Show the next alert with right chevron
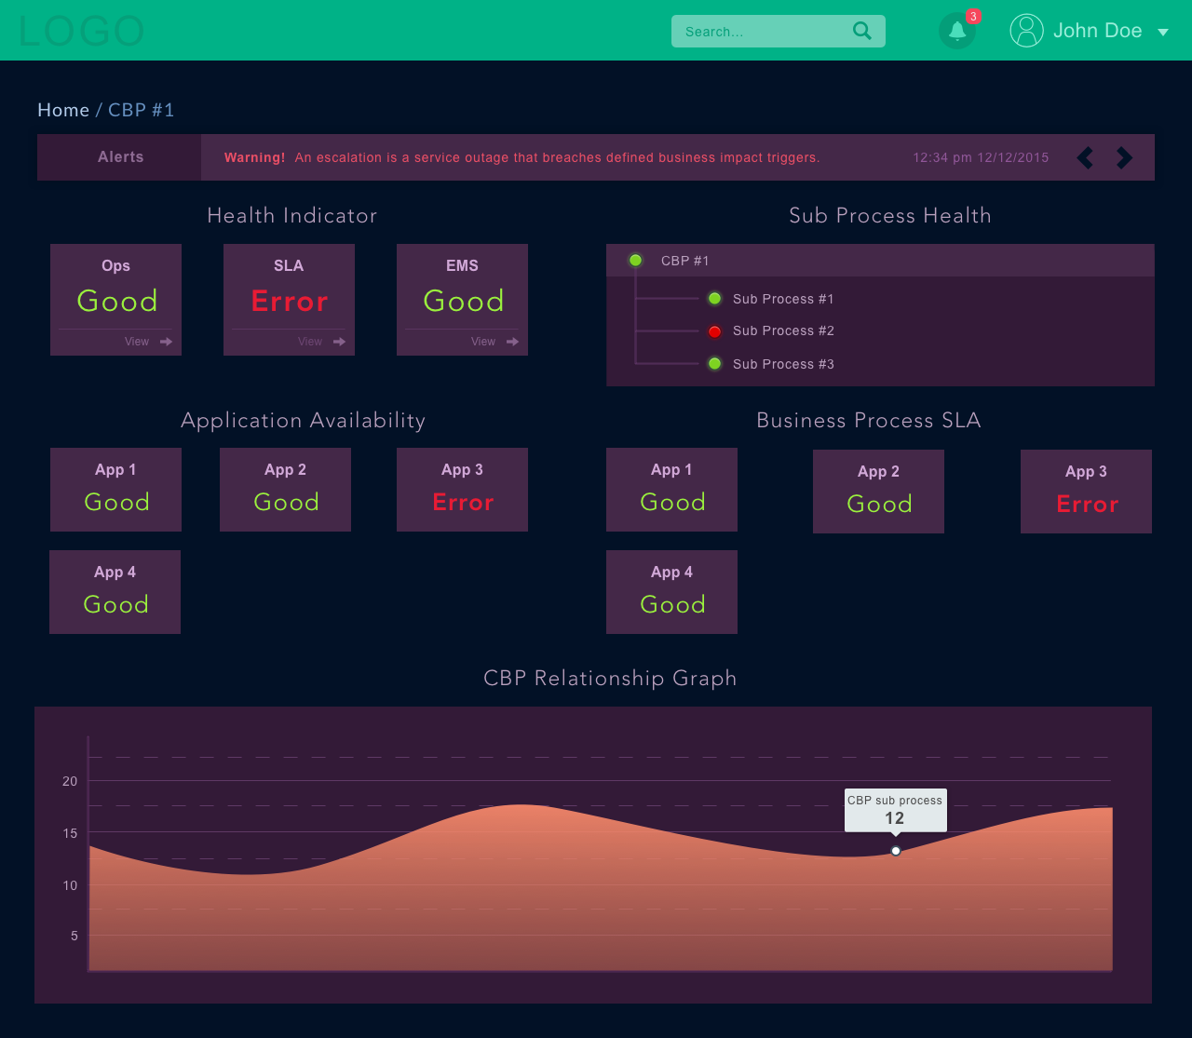The width and height of the screenshot is (1192, 1038). coord(1124,157)
